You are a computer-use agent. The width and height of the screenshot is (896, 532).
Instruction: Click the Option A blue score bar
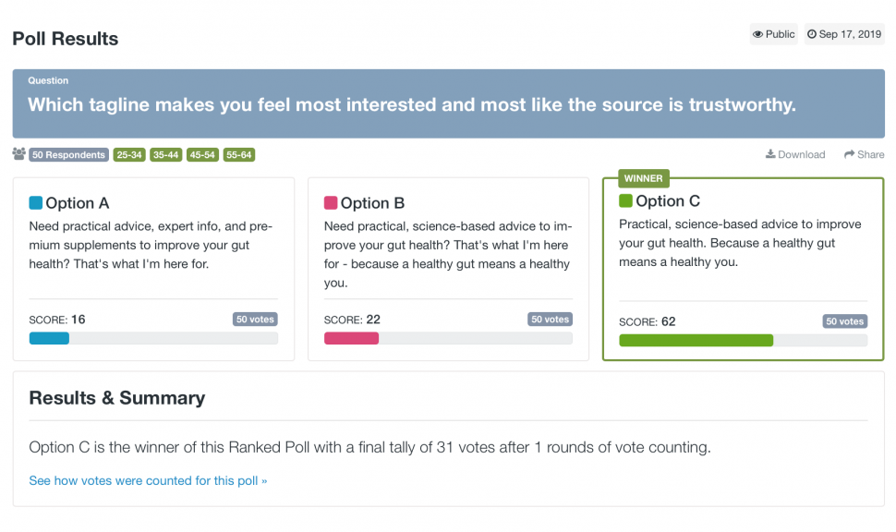point(49,338)
